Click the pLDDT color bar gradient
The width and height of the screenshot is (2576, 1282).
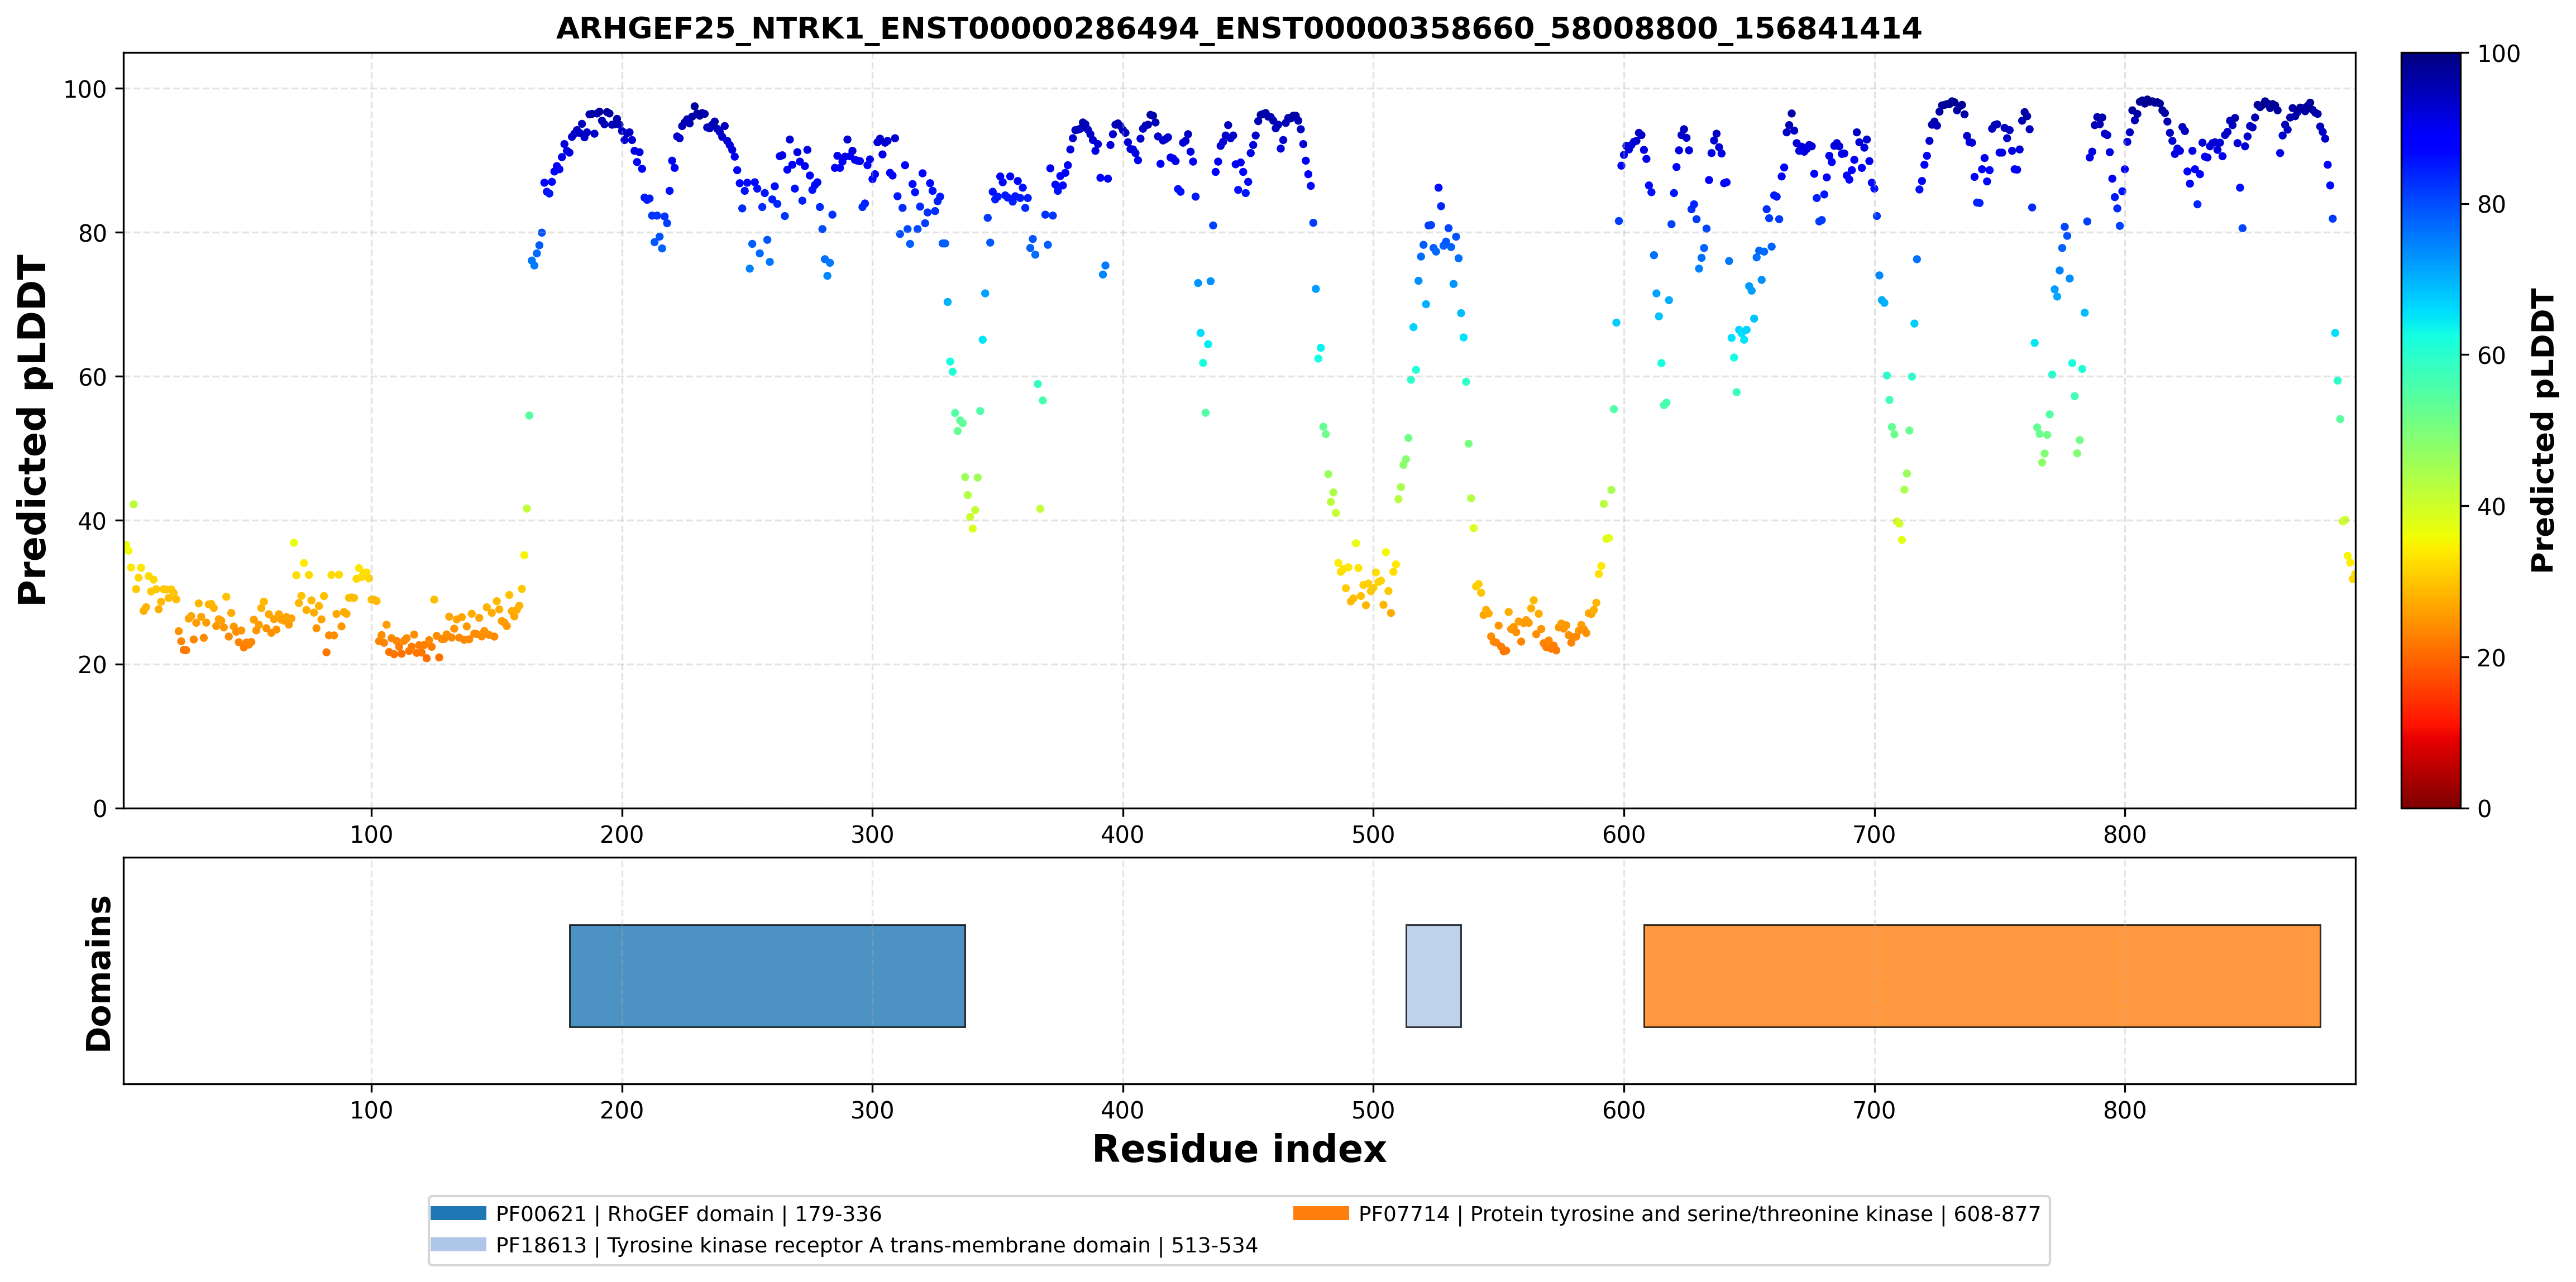pos(2430,431)
